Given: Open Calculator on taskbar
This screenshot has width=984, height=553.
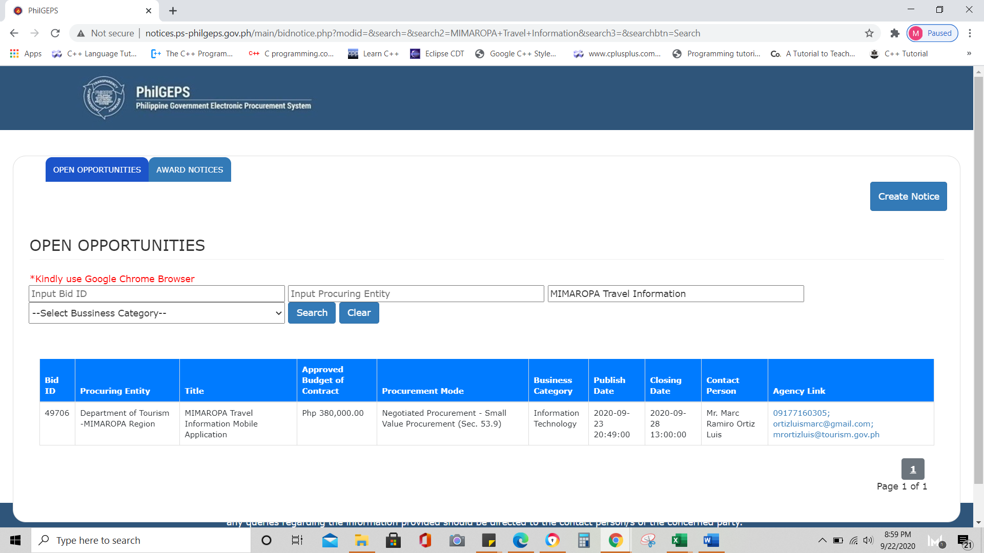Looking at the screenshot, I should pyautogui.click(x=584, y=540).
